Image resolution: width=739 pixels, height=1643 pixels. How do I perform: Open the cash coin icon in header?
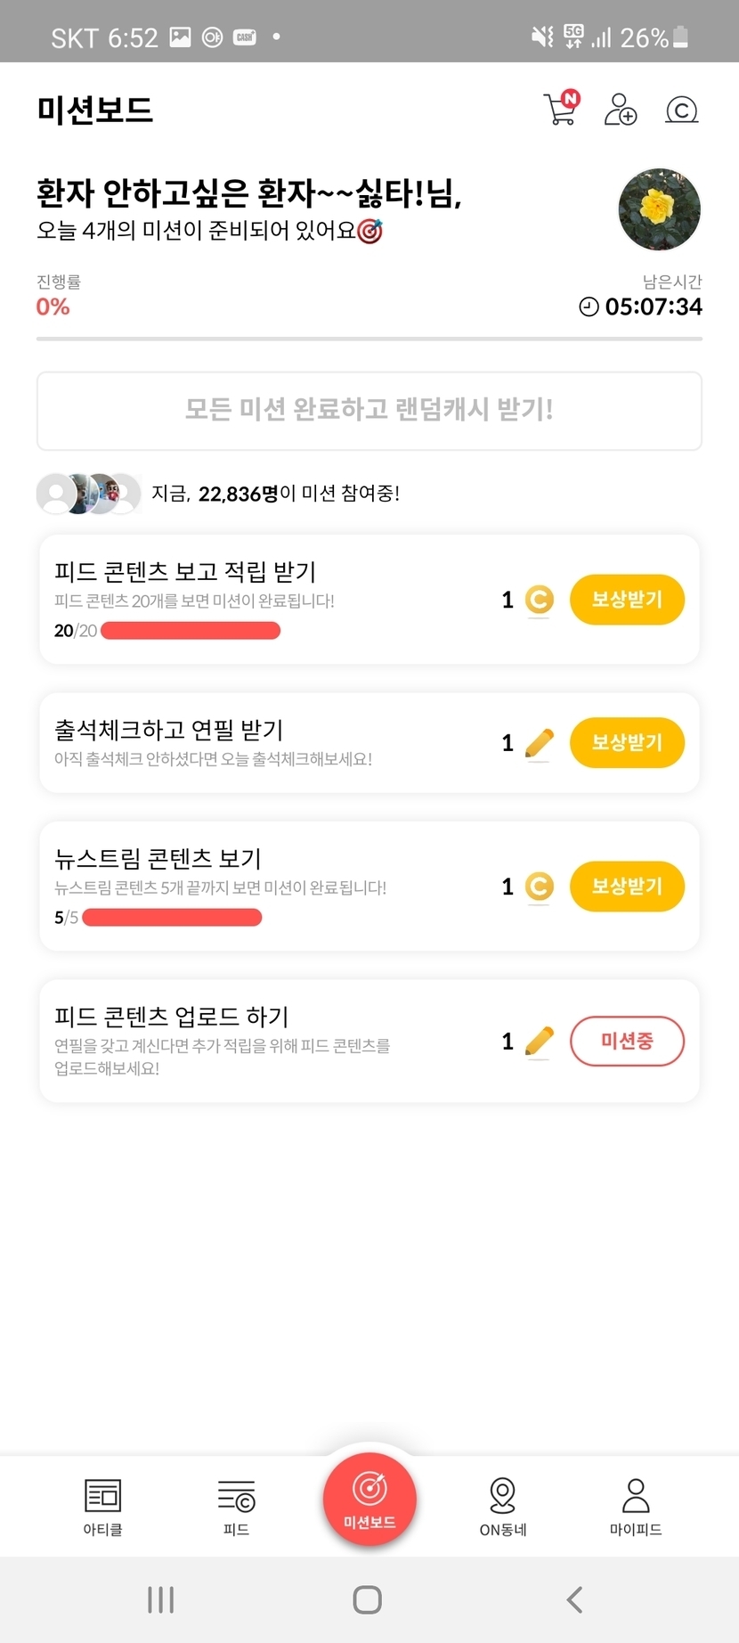(x=681, y=110)
